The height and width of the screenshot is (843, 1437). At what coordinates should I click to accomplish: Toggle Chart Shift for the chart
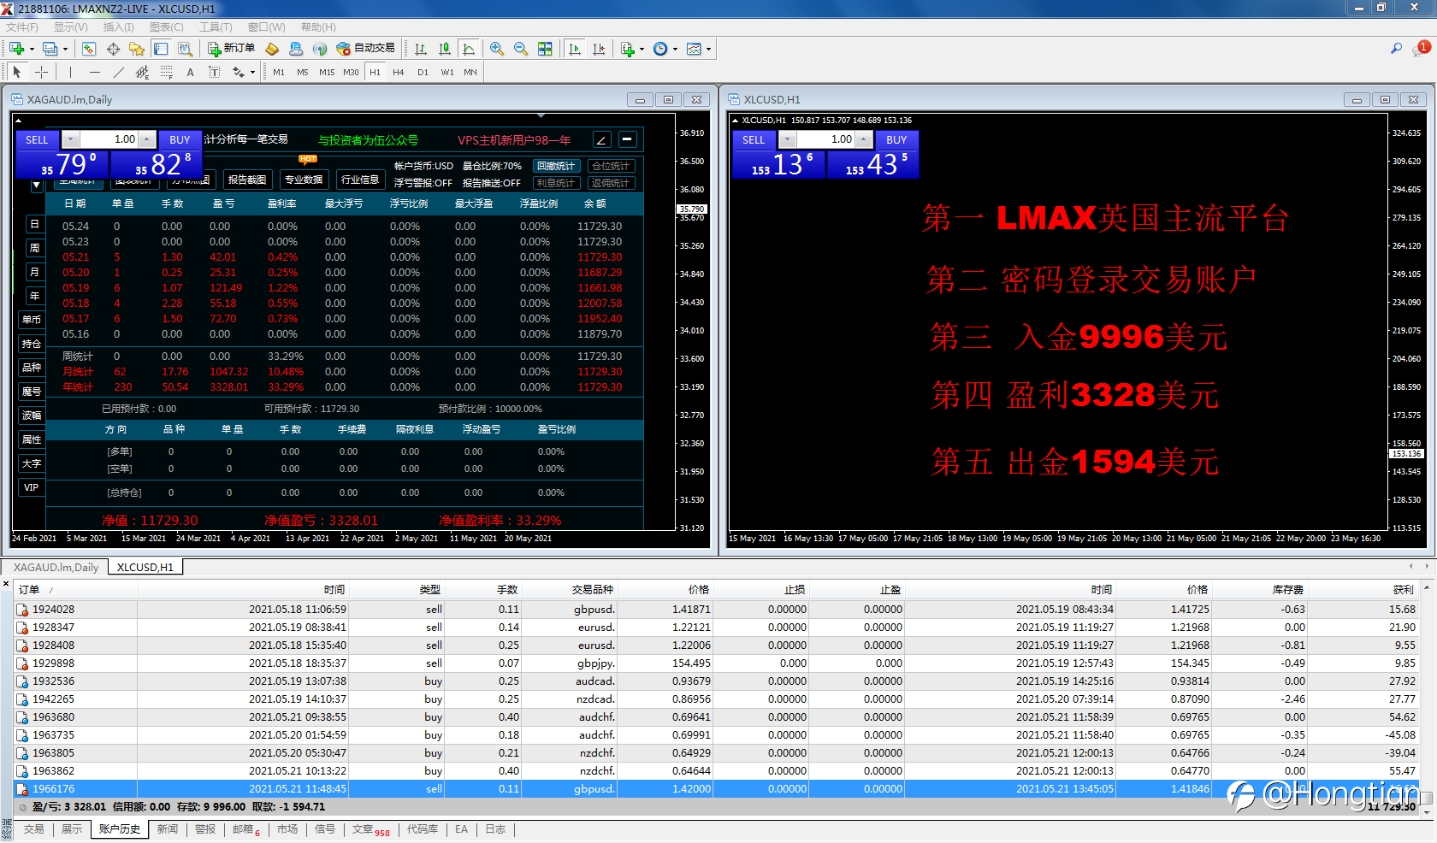(599, 49)
